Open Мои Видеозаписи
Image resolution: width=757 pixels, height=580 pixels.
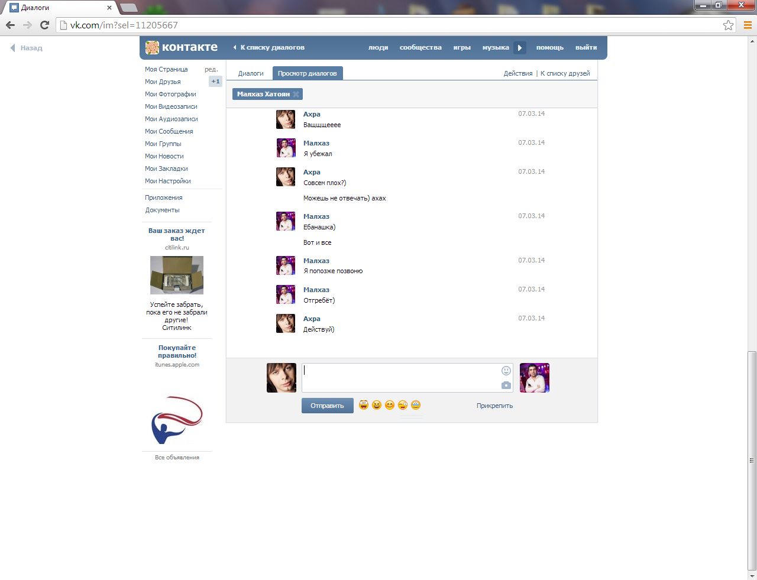(171, 106)
